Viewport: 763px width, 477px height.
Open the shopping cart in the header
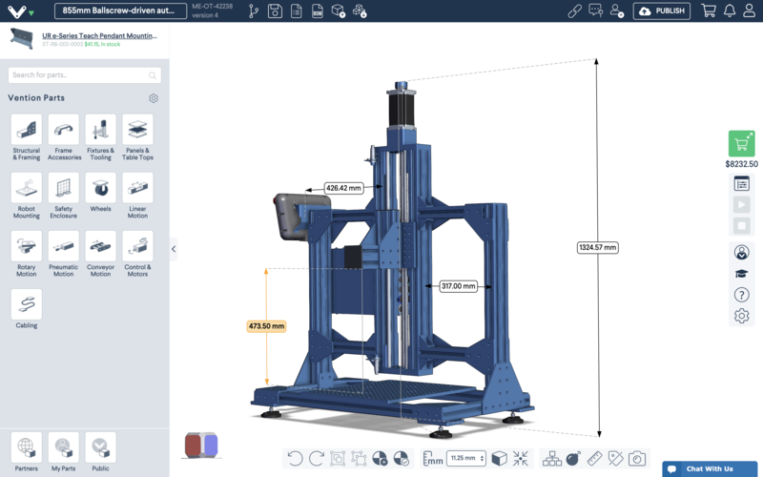(709, 10)
